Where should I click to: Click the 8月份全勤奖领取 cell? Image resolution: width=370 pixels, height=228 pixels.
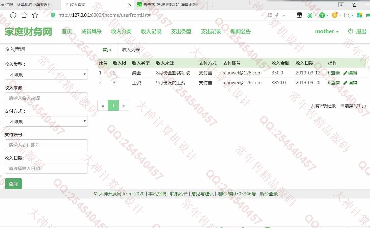coord(173,73)
